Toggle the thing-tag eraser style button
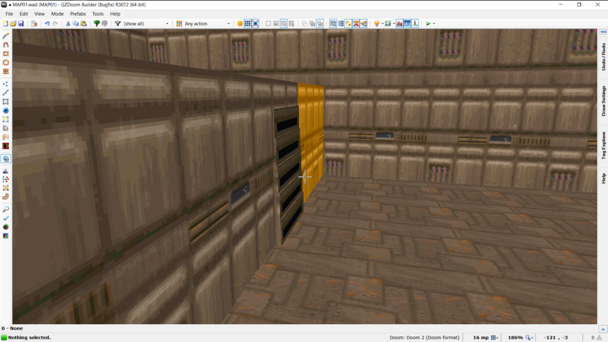 point(348,24)
